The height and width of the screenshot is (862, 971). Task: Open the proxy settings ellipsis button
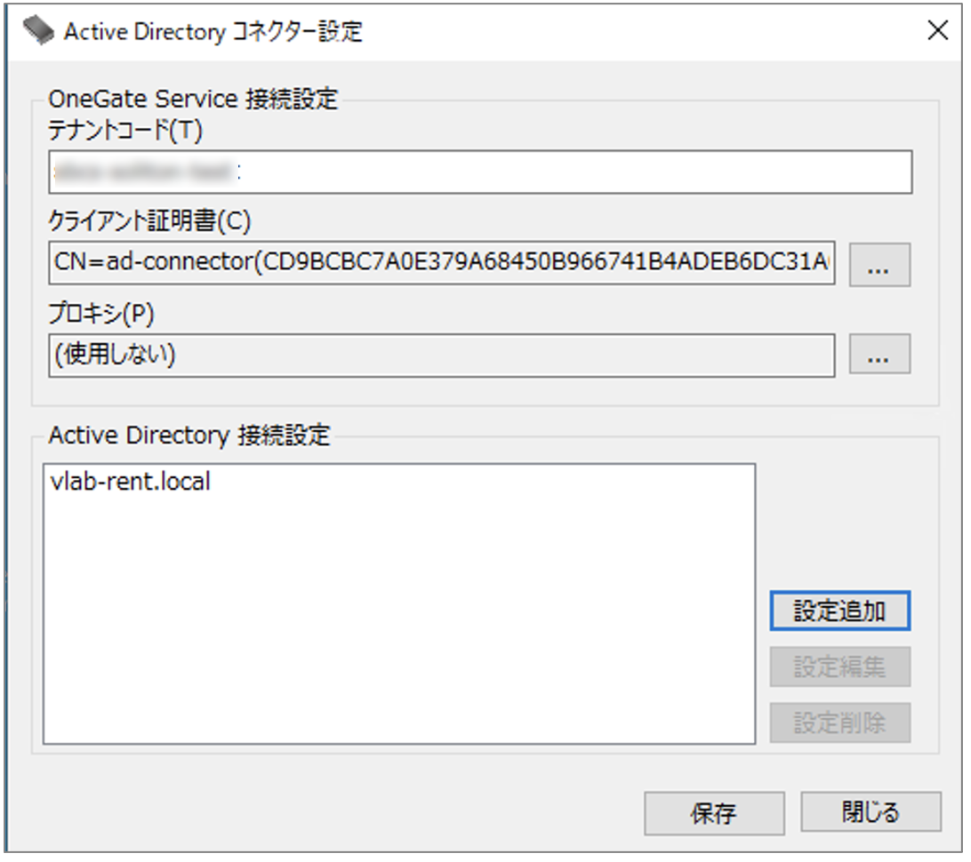coord(879,355)
